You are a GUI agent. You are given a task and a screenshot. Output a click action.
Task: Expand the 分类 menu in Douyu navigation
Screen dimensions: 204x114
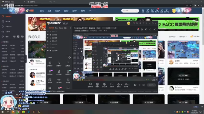pos(57,11)
